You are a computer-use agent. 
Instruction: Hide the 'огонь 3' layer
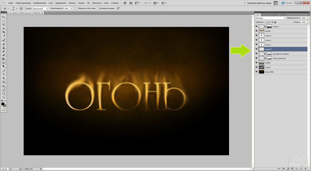pos(256,36)
